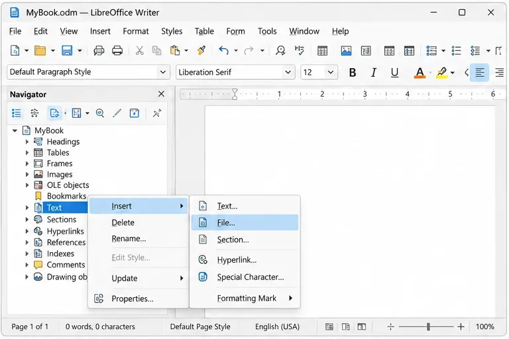Open the Paragraph Style dropdown
Screen dimensions: 509x339
coord(163,72)
